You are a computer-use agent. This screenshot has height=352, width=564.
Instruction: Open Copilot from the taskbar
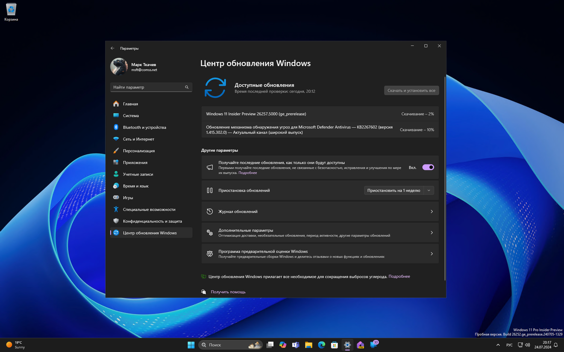pyautogui.click(x=283, y=344)
